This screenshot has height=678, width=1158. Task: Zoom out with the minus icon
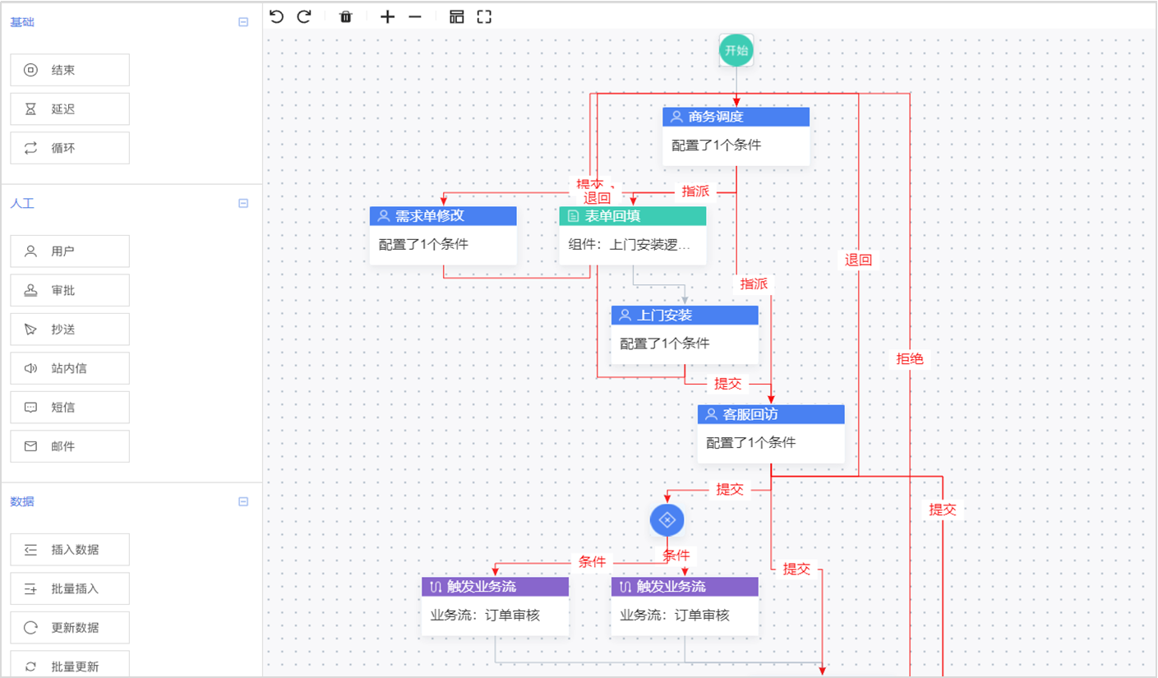tap(415, 16)
